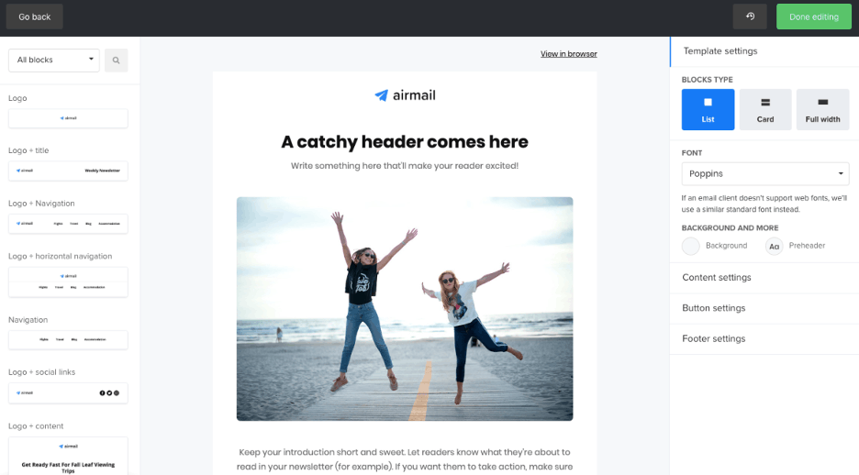This screenshot has height=475, width=859.
Task: Select the Logo + title block thumbnail
Action: (68, 171)
